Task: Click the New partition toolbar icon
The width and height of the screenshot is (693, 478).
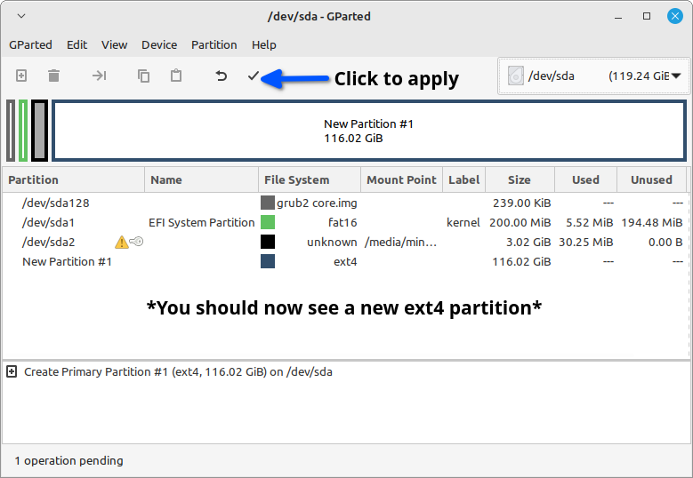Action: (21, 76)
